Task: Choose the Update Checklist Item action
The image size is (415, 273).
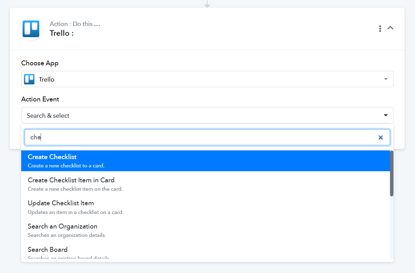Action: [x=205, y=207]
